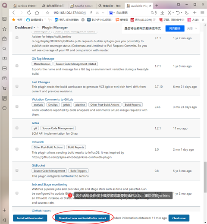Image resolution: width=207 pixels, height=224 pixels.
Task: Open the browser home page
Action: point(37,13)
